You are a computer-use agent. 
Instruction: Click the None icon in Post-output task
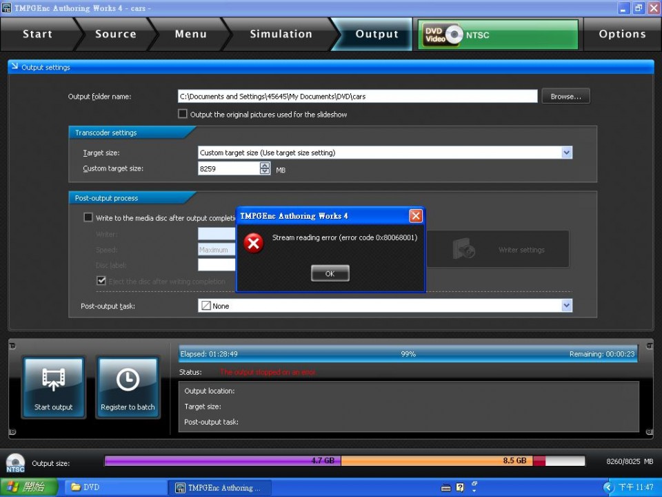click(205, 305)
